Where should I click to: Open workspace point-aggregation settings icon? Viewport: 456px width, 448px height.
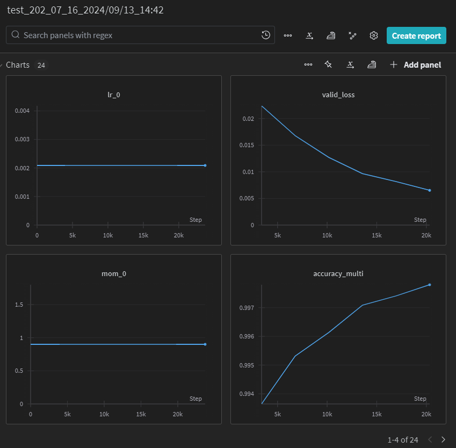click(352, 35)
